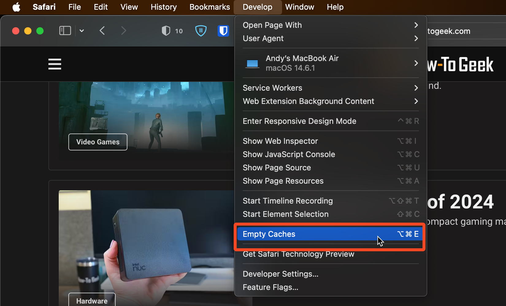Viewport: 506px width, 306px height.
Task: Expand the Open Page With submenu
Action: pos(331,25)
